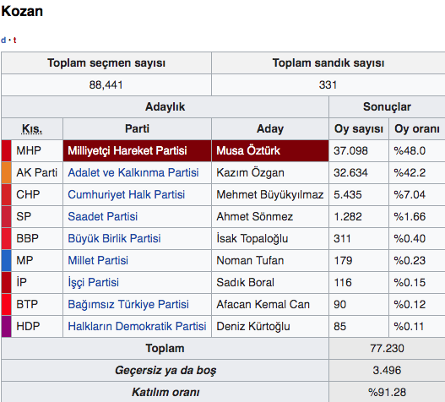Click the MP blue color swatch
The image size is (445, 402).
tap(6, 261)
